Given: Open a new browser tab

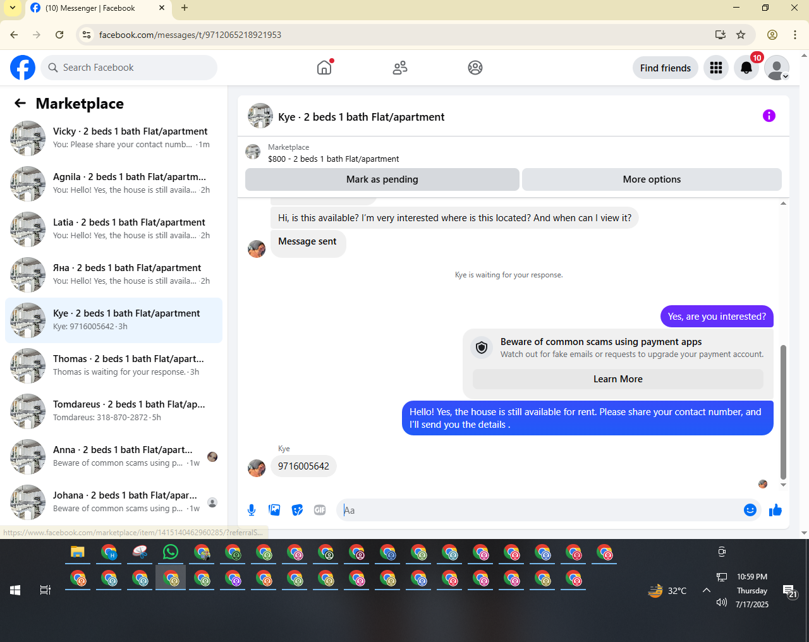Looking at the screenshot, I should (185, 8).
